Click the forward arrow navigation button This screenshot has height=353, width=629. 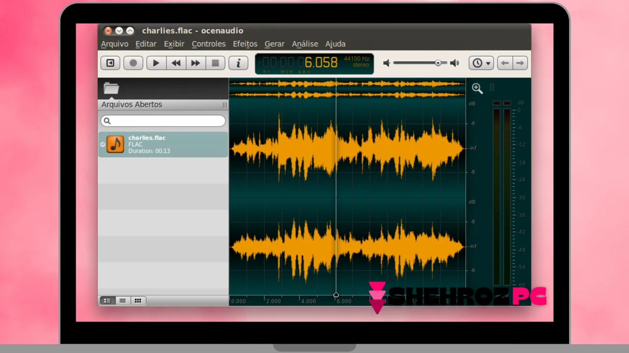(x=520, y=63)
